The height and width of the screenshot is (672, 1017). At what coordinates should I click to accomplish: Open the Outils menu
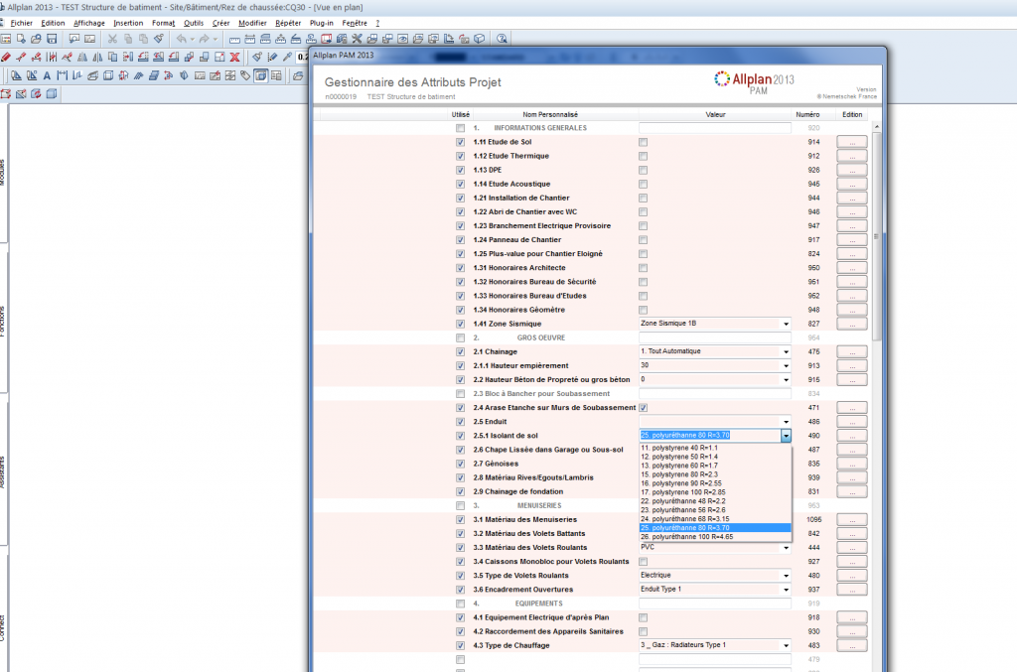(194, 23)
